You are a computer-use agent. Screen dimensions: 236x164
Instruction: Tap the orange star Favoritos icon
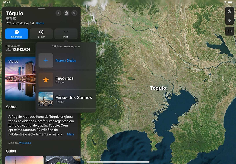click(x=46, y=80)
